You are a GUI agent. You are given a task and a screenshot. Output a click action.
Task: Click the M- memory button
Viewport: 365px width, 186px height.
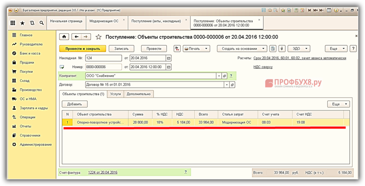(321, 10)
